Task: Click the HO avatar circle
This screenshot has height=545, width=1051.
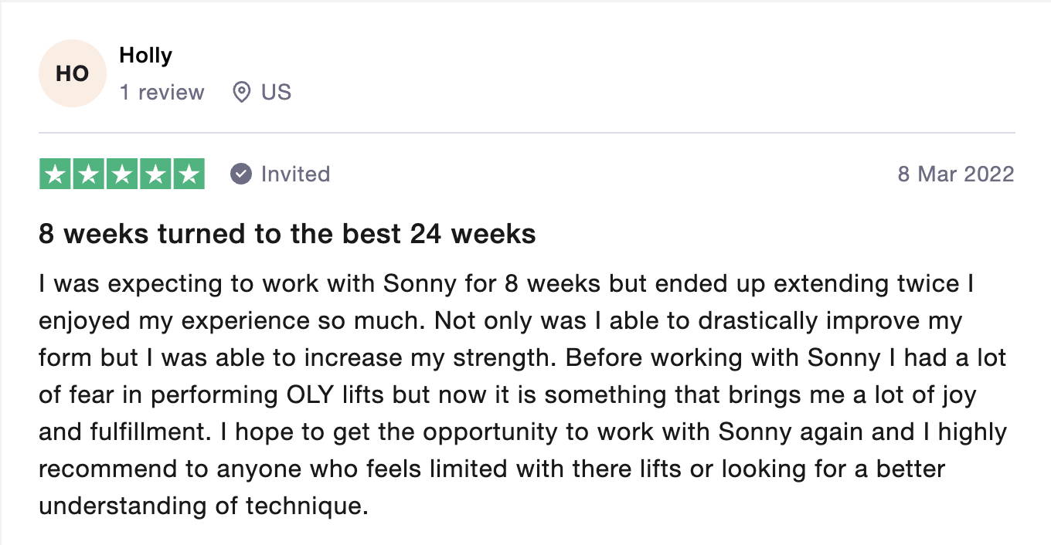Action: coord(72,73)
